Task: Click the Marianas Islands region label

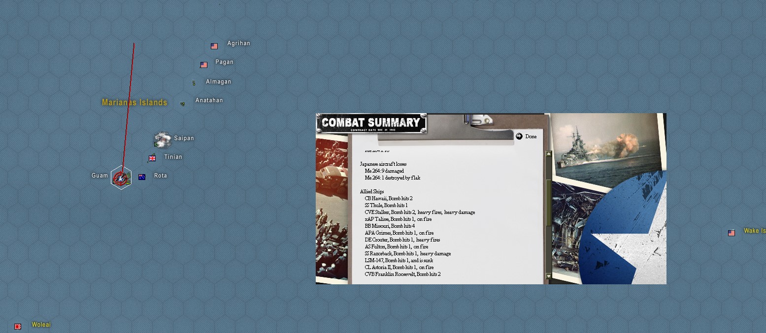Action: point(134,102)
